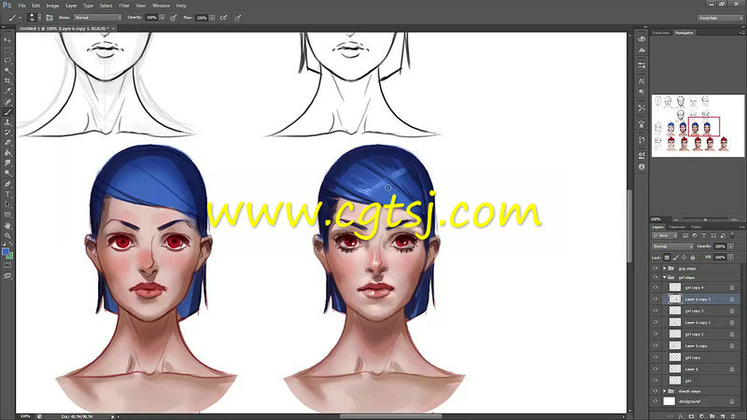
Task: Select the Zoom tool
Action: coord(7,235)
